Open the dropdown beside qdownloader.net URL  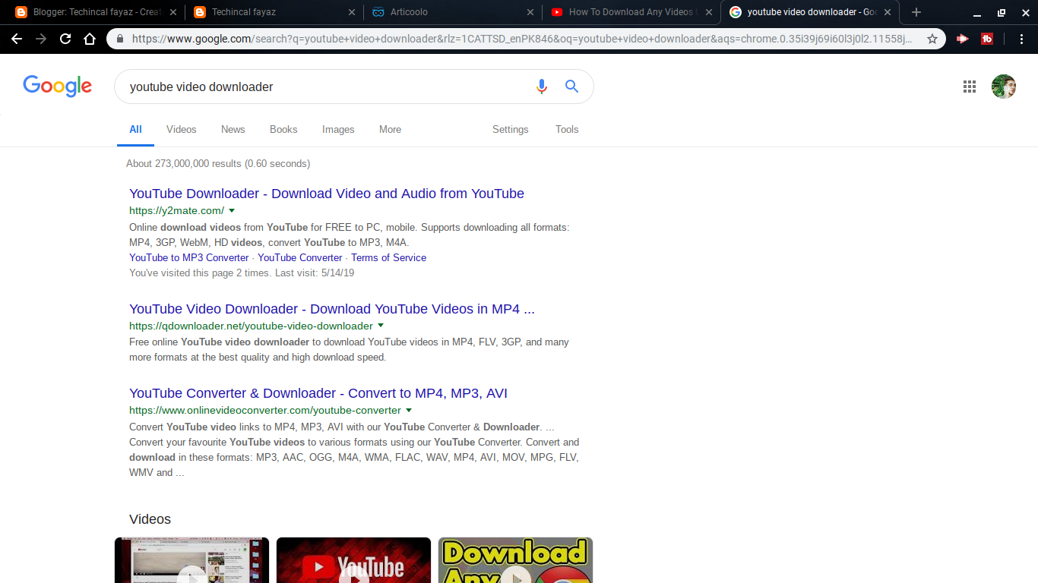click(381, 325)
